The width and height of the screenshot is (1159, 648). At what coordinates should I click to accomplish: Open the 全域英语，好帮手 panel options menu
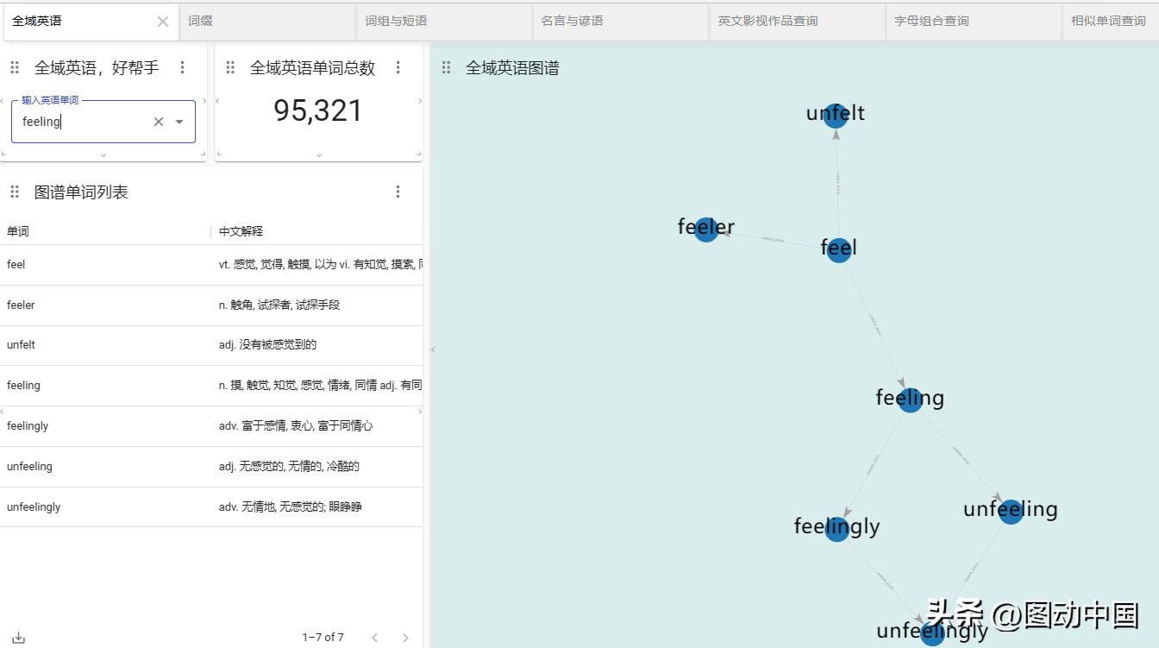(x=183, y=66)
